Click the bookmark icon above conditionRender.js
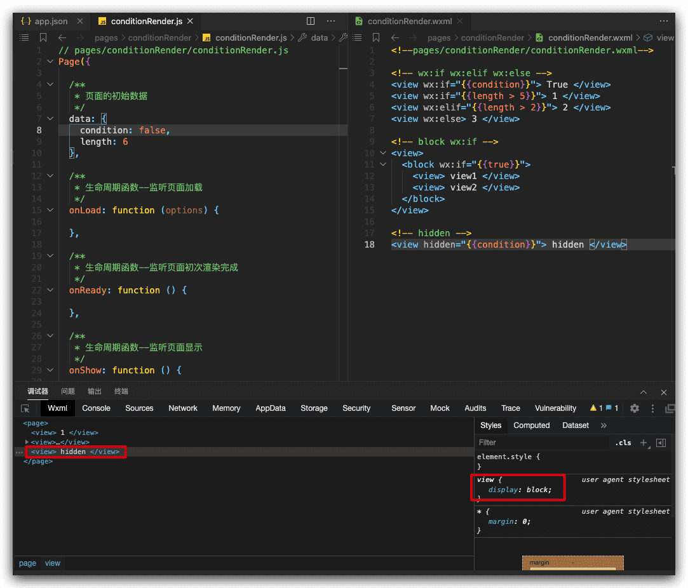Viewport: 688px width, 588px height. [x=43, y=37]
